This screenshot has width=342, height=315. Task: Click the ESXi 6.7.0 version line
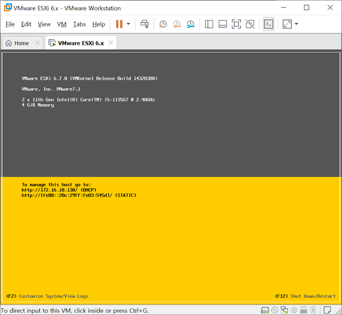(89, 78)
